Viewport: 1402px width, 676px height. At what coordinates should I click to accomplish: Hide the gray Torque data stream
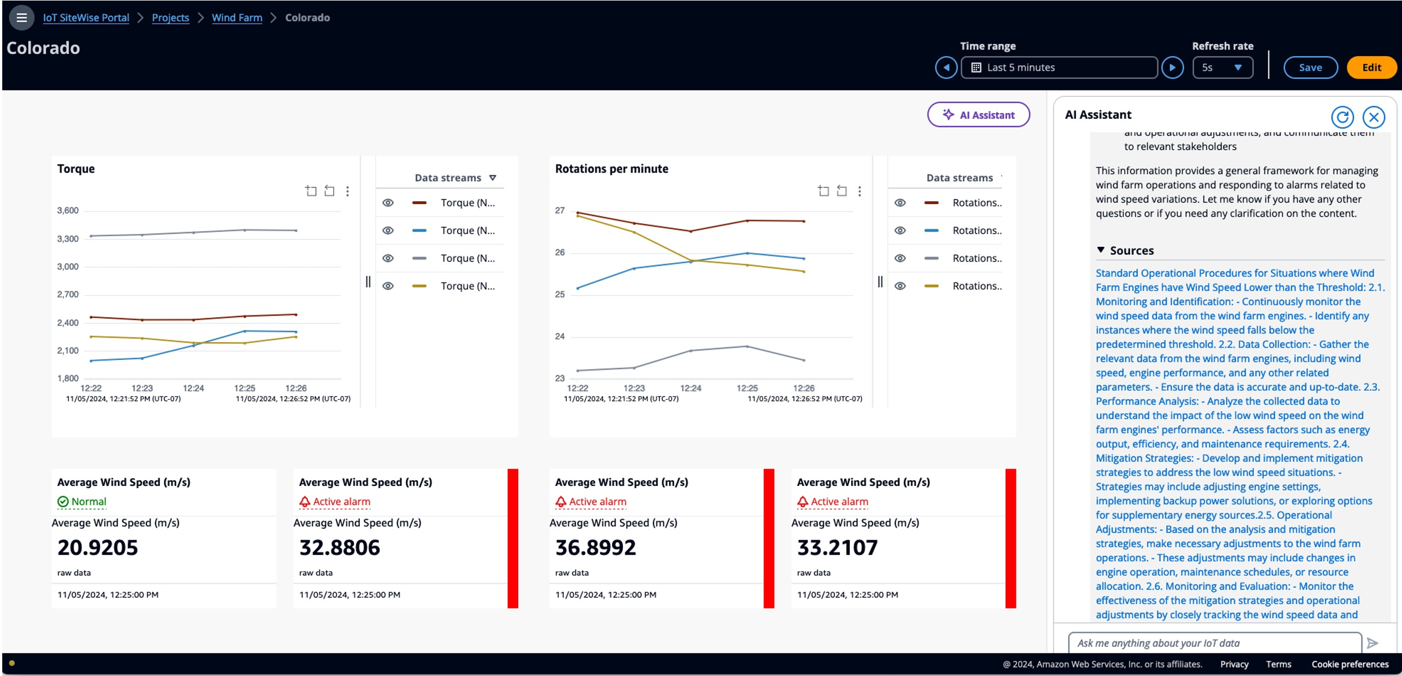388,258
